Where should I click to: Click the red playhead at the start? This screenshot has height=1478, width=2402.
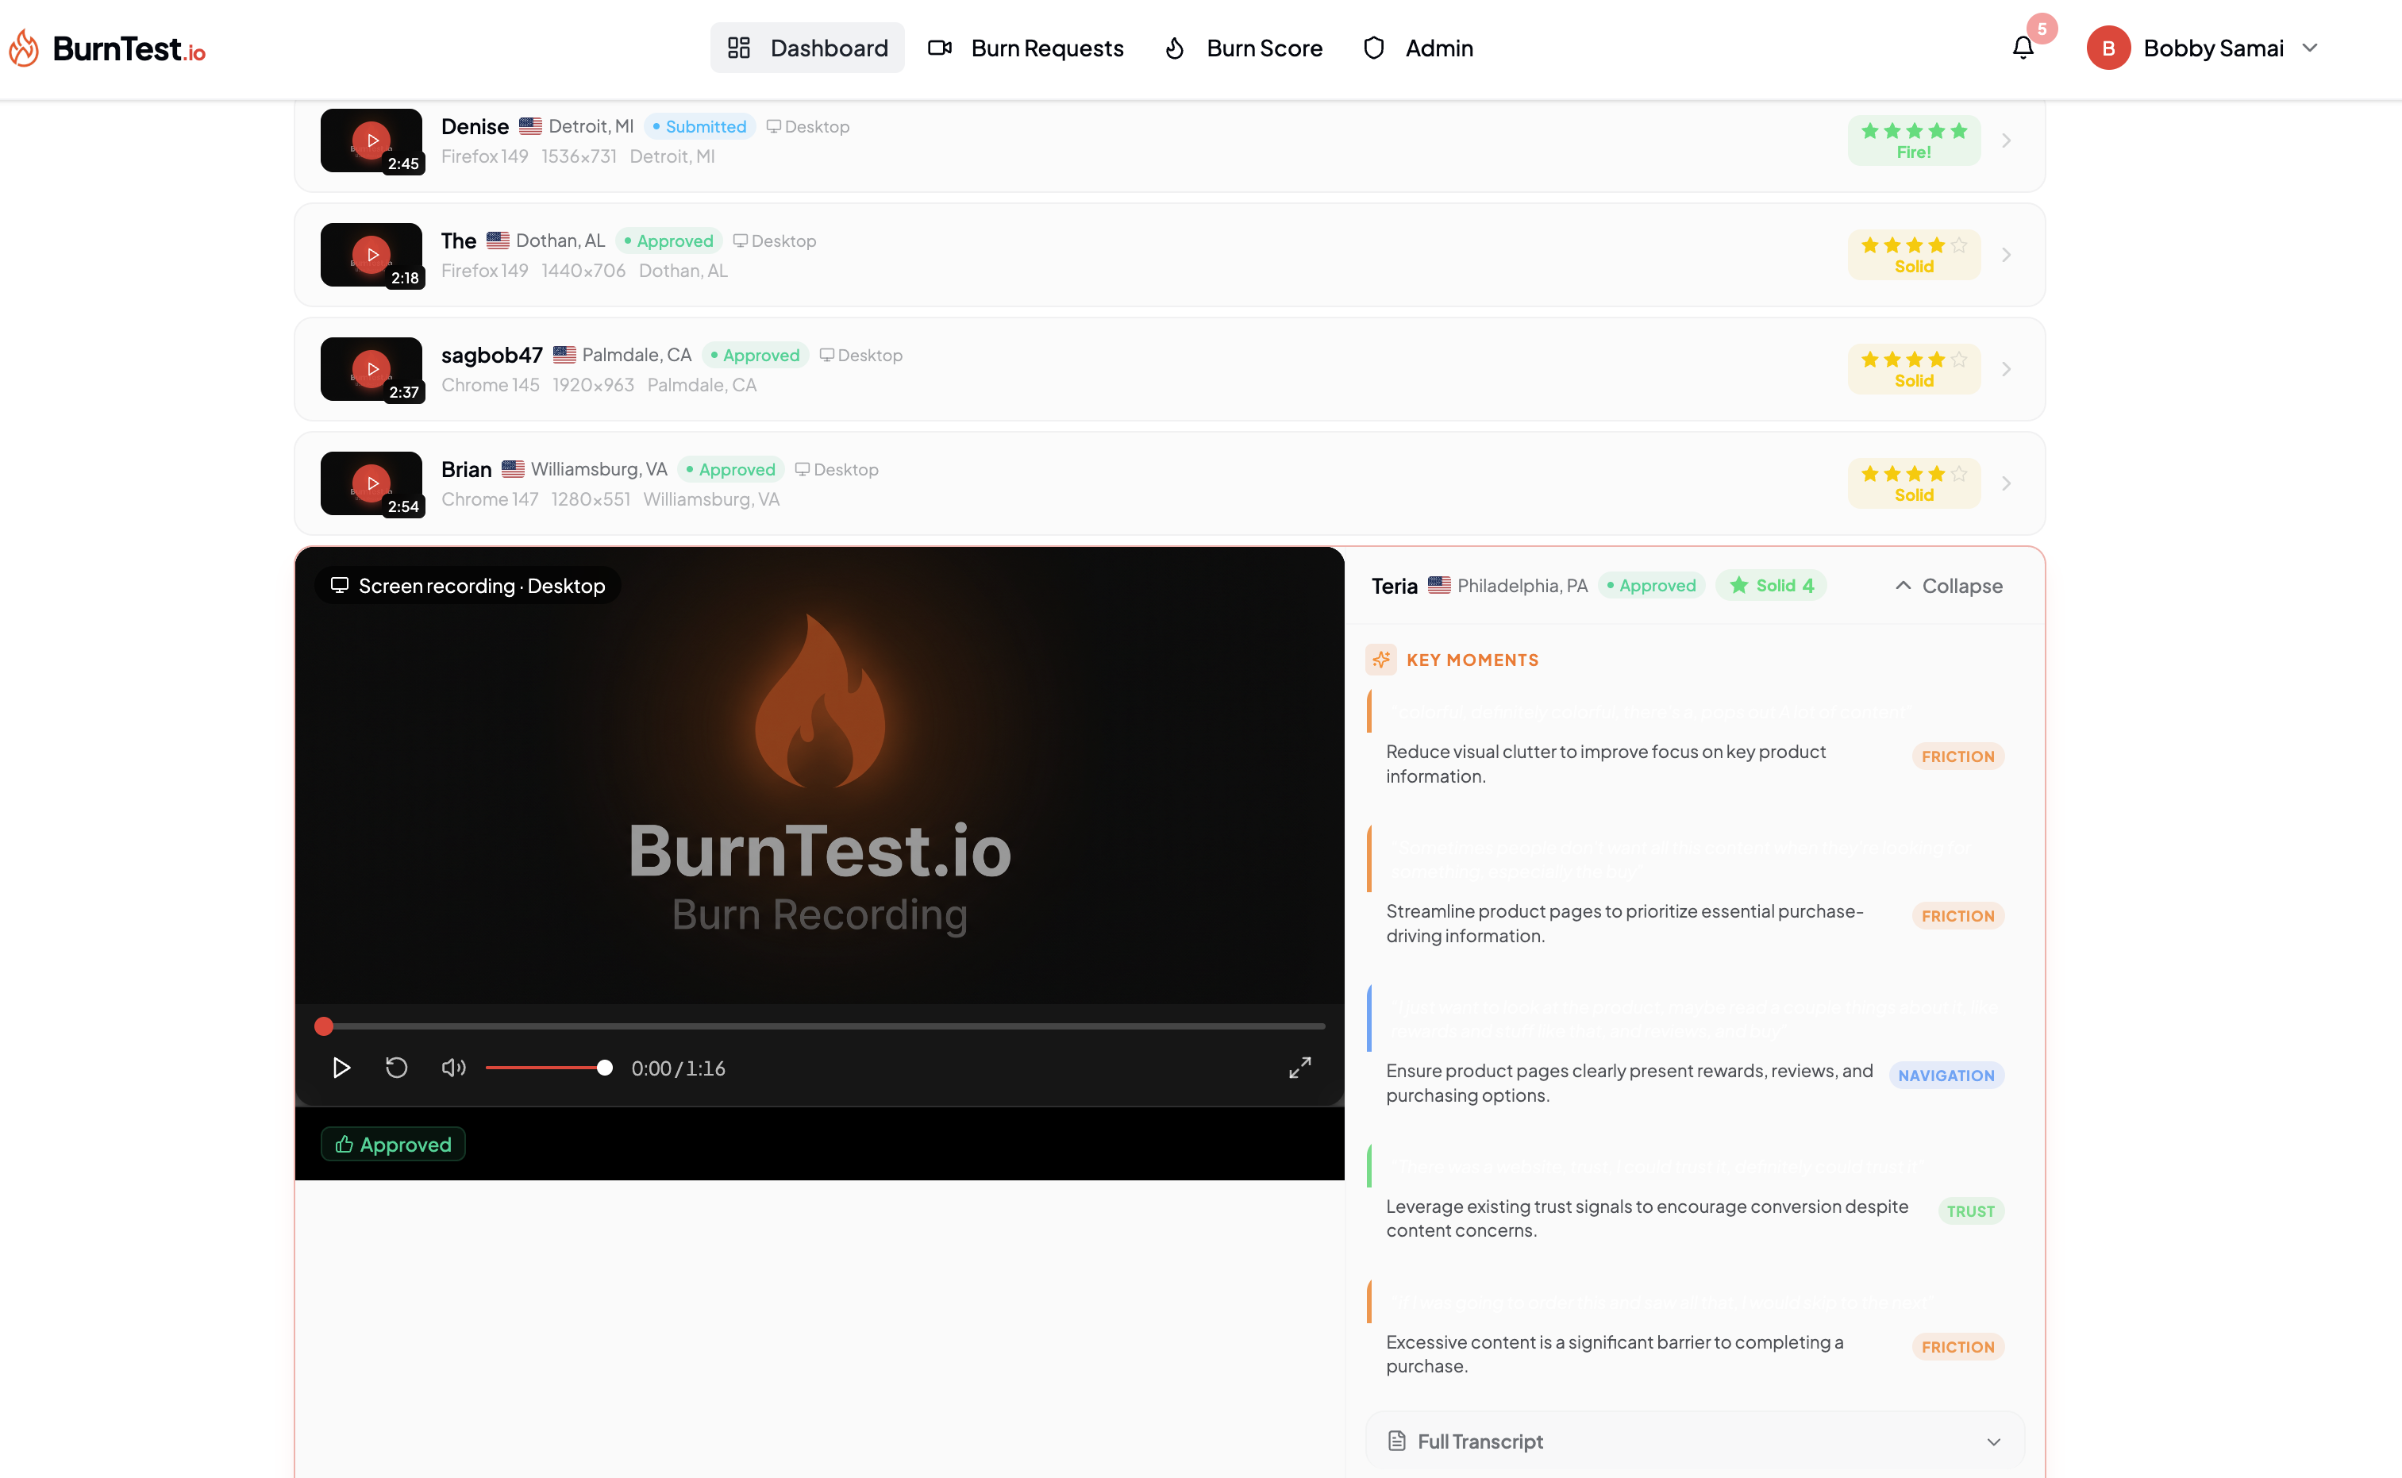pyautogui.click(x=323, y=1026)
